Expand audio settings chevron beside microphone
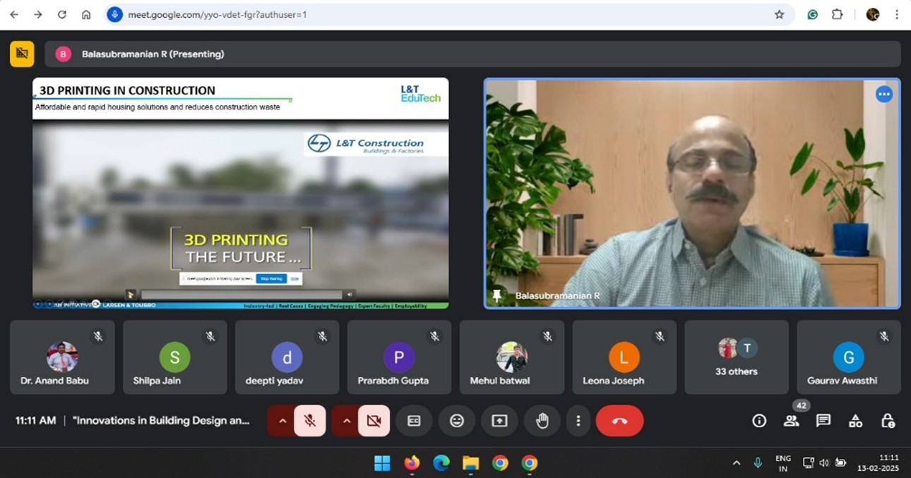The width and height of the screenshot is (911, 478). pyautogui.click(x=282, y=421)
